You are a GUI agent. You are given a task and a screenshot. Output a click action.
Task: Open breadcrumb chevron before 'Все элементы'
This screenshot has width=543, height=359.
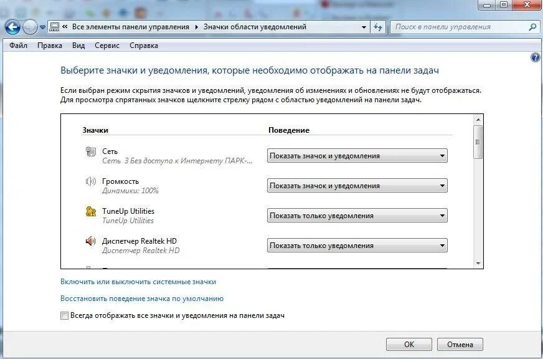(x=65, y=27)
